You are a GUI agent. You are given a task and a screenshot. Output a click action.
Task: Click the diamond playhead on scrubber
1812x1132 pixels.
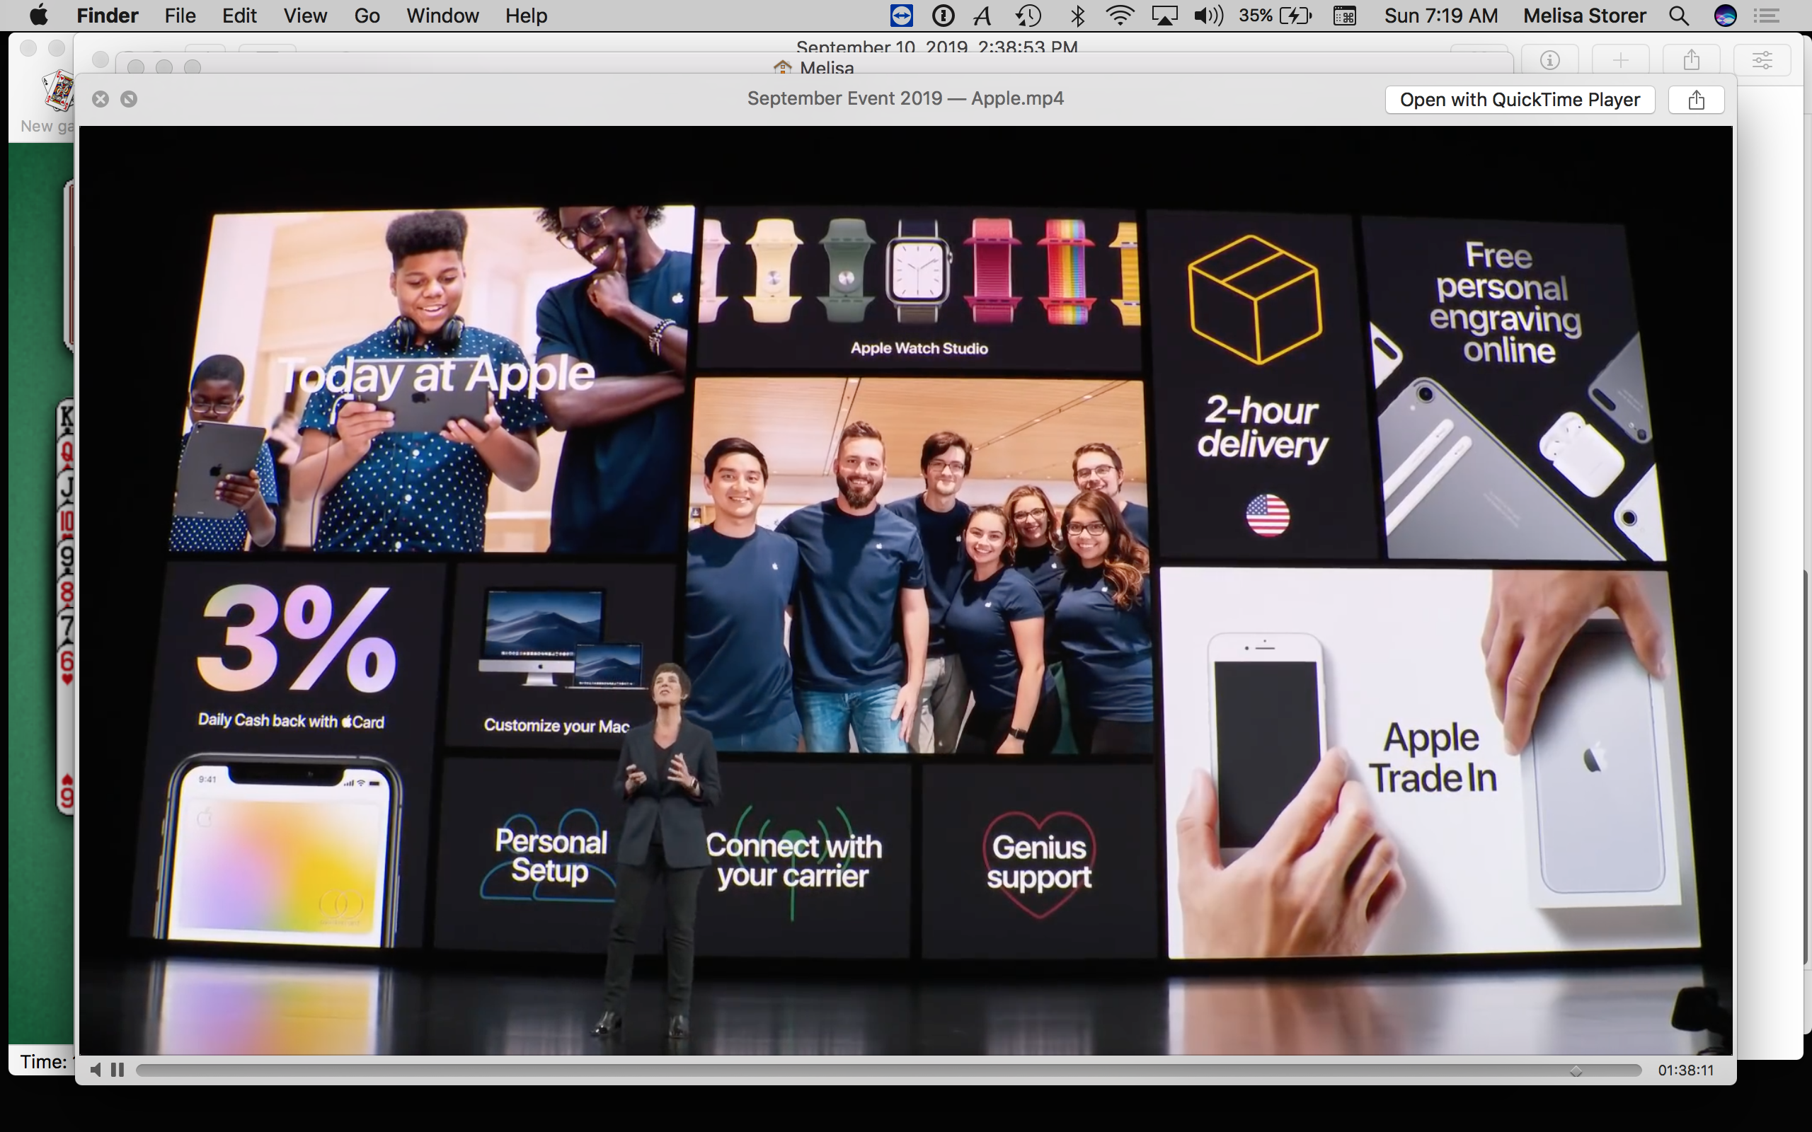click(1576, 1070)
